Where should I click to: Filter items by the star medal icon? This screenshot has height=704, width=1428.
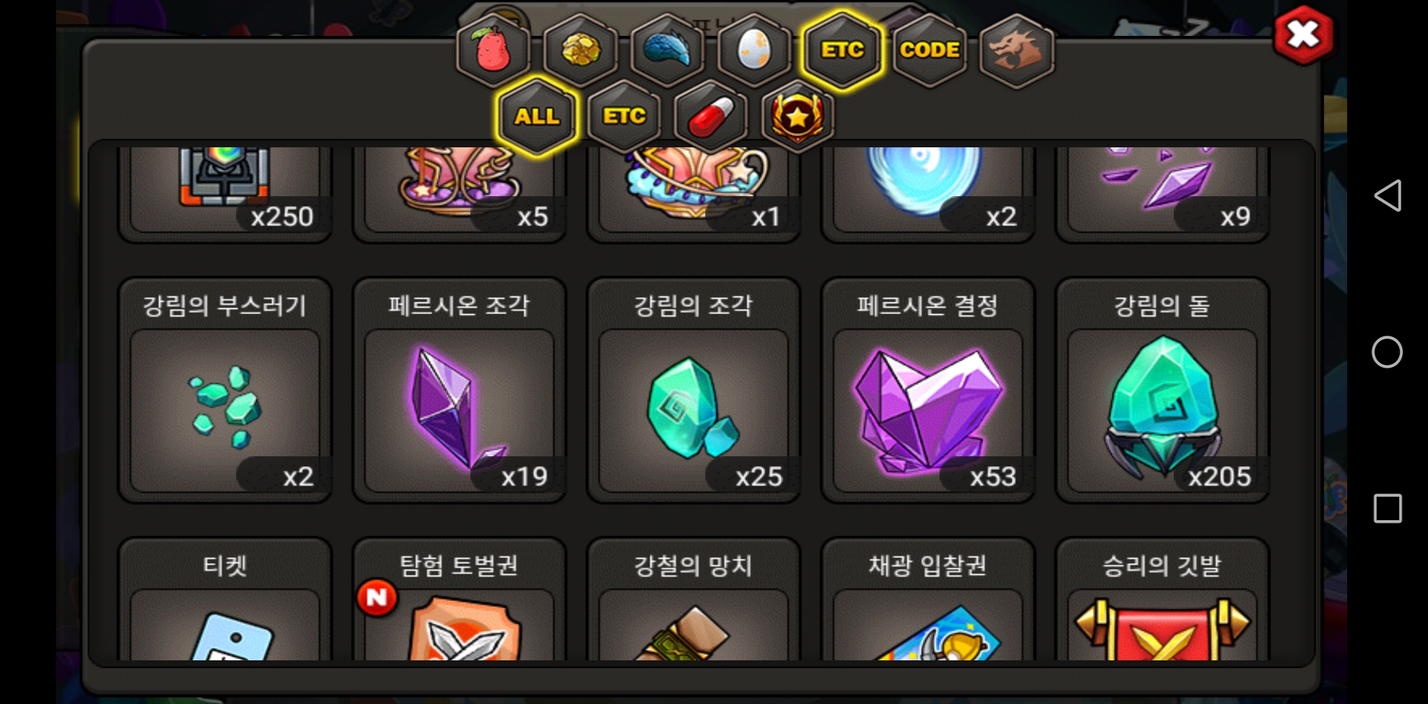[797, 117]
